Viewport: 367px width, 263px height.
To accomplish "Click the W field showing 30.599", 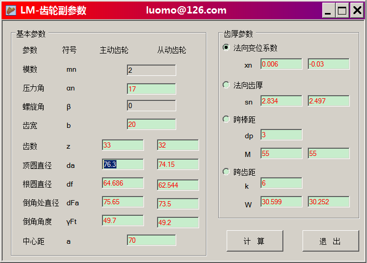I will 281,202.
